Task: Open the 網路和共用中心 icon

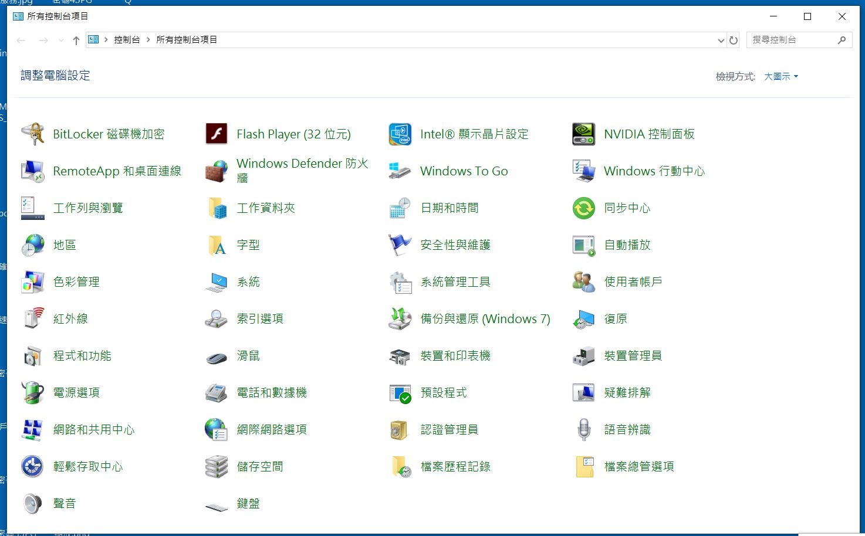Action: [x=32, y=429]
